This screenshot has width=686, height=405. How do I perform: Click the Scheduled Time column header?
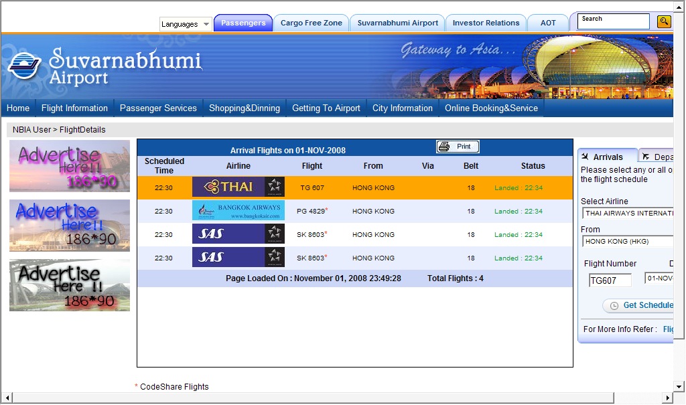[x=164, y=166]
